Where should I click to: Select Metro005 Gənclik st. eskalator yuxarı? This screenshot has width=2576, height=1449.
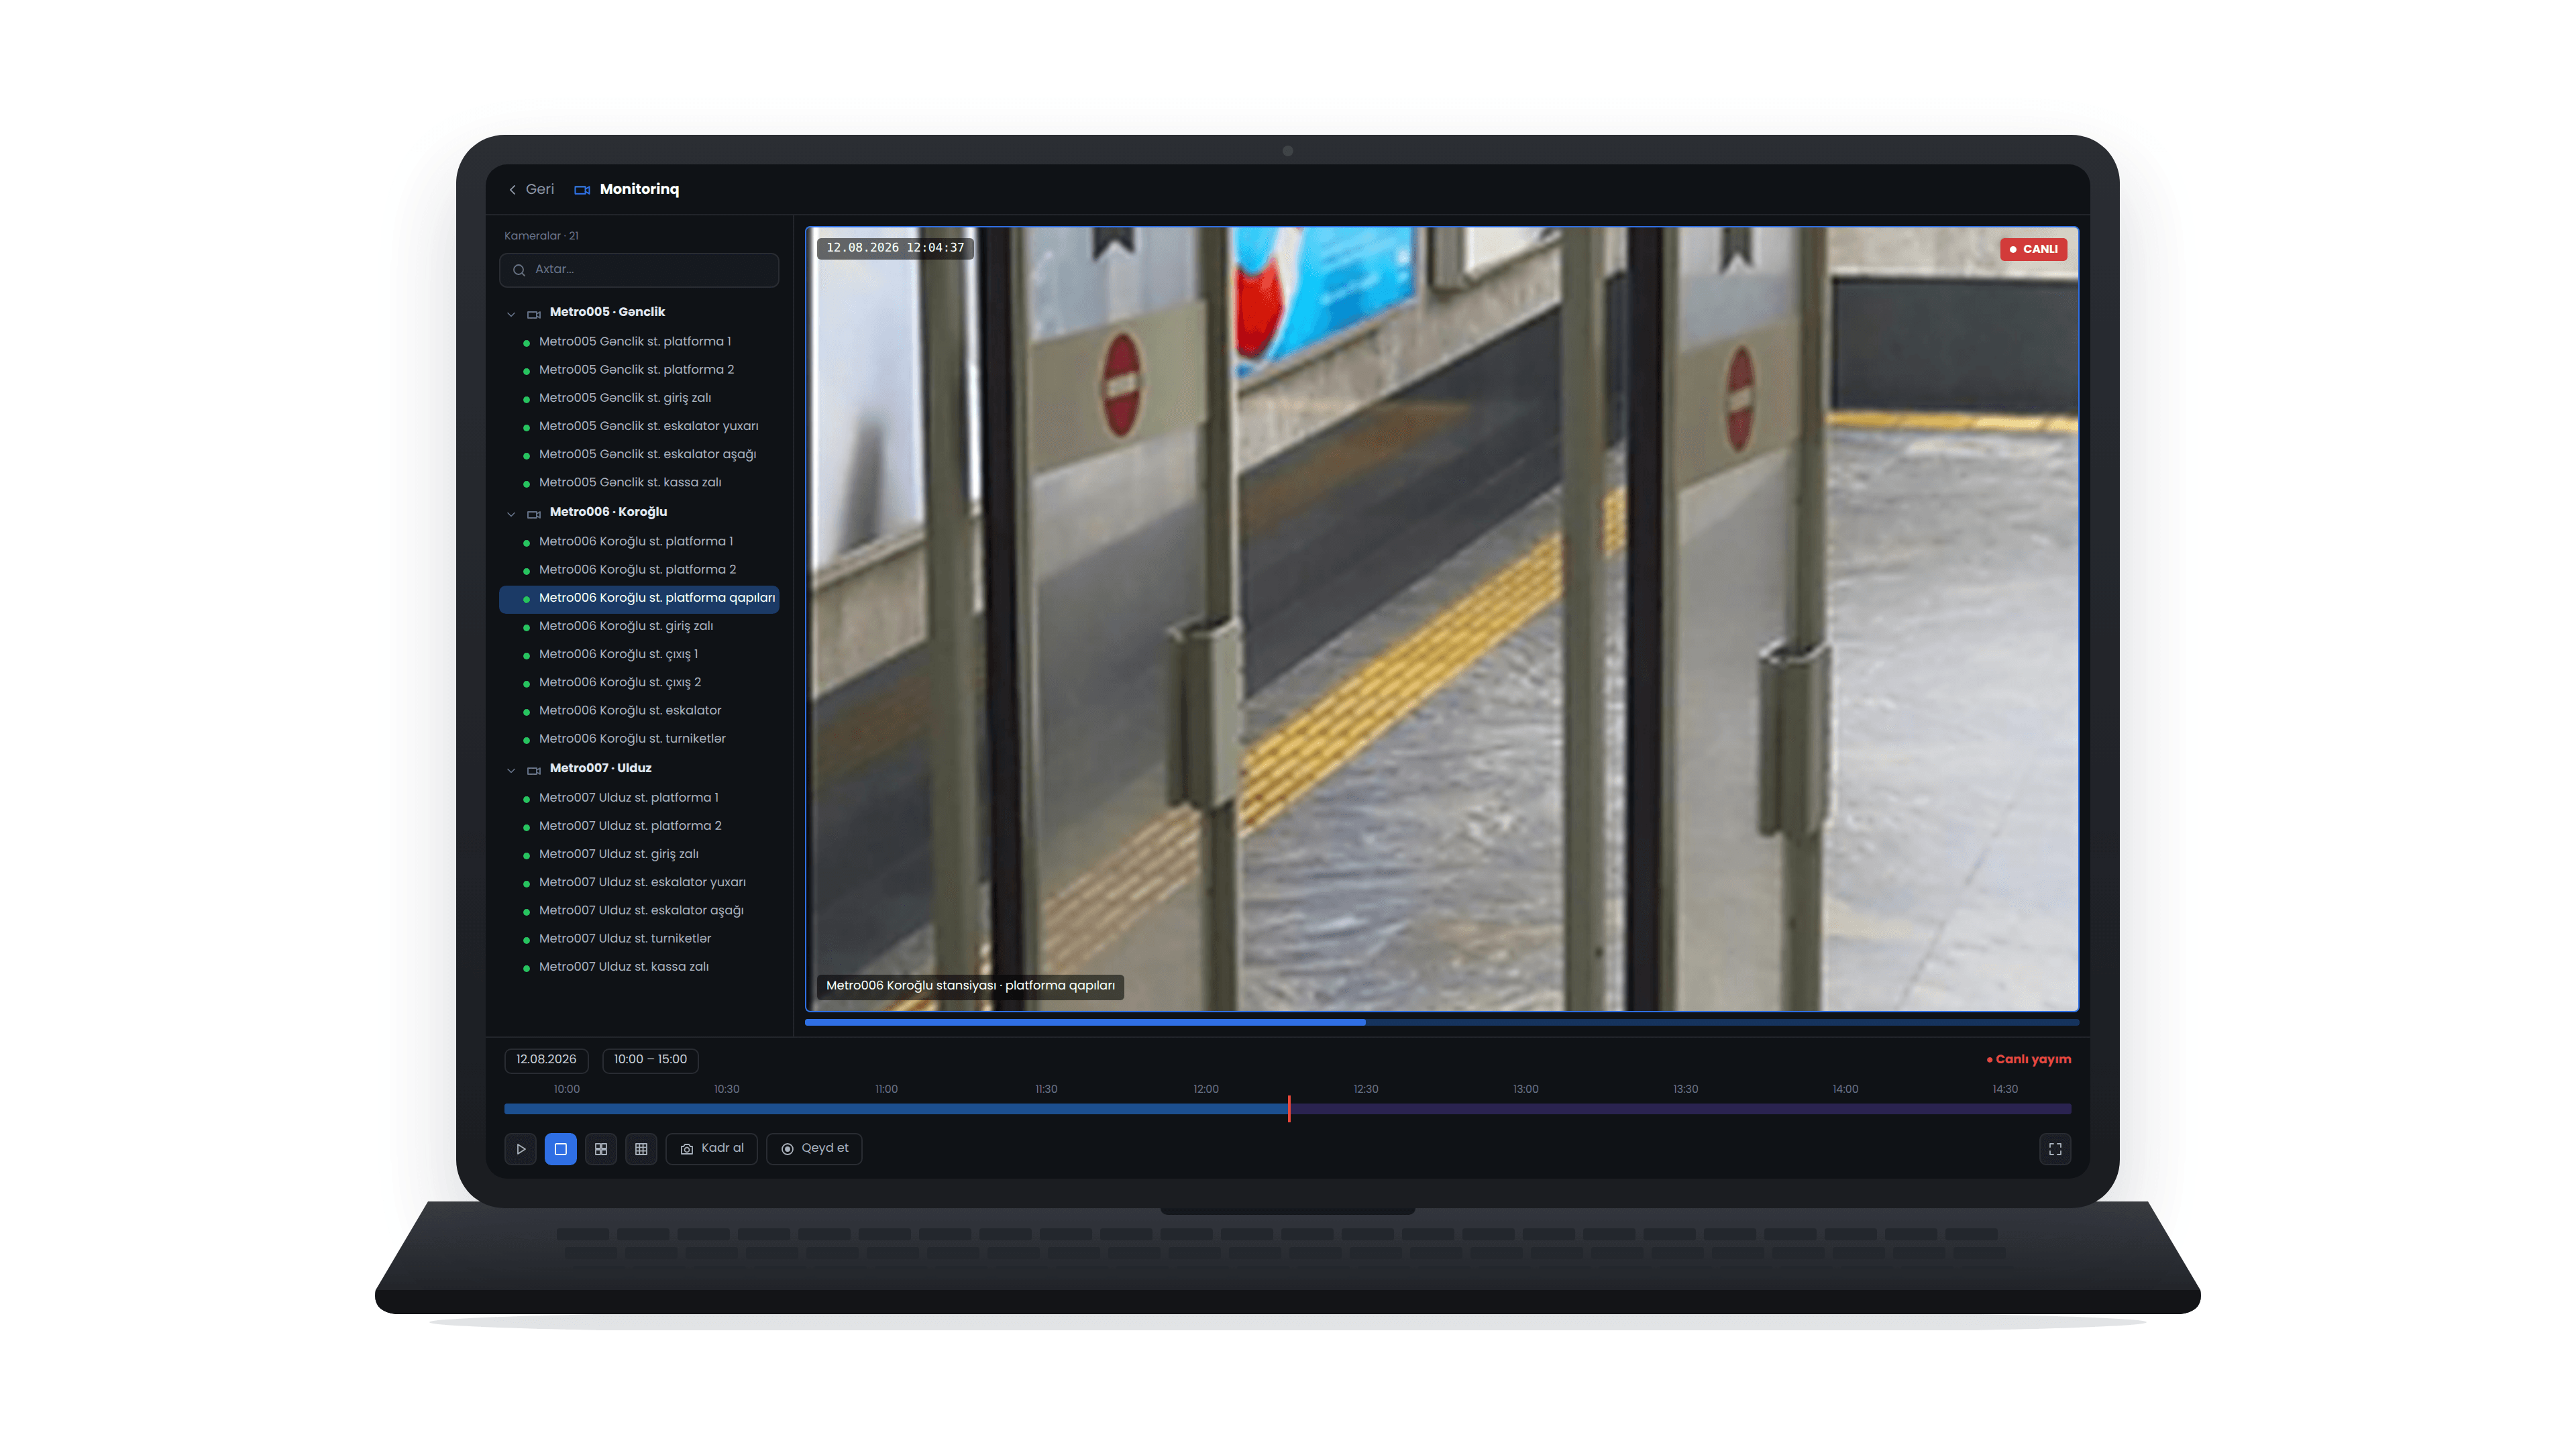[639, 426]
